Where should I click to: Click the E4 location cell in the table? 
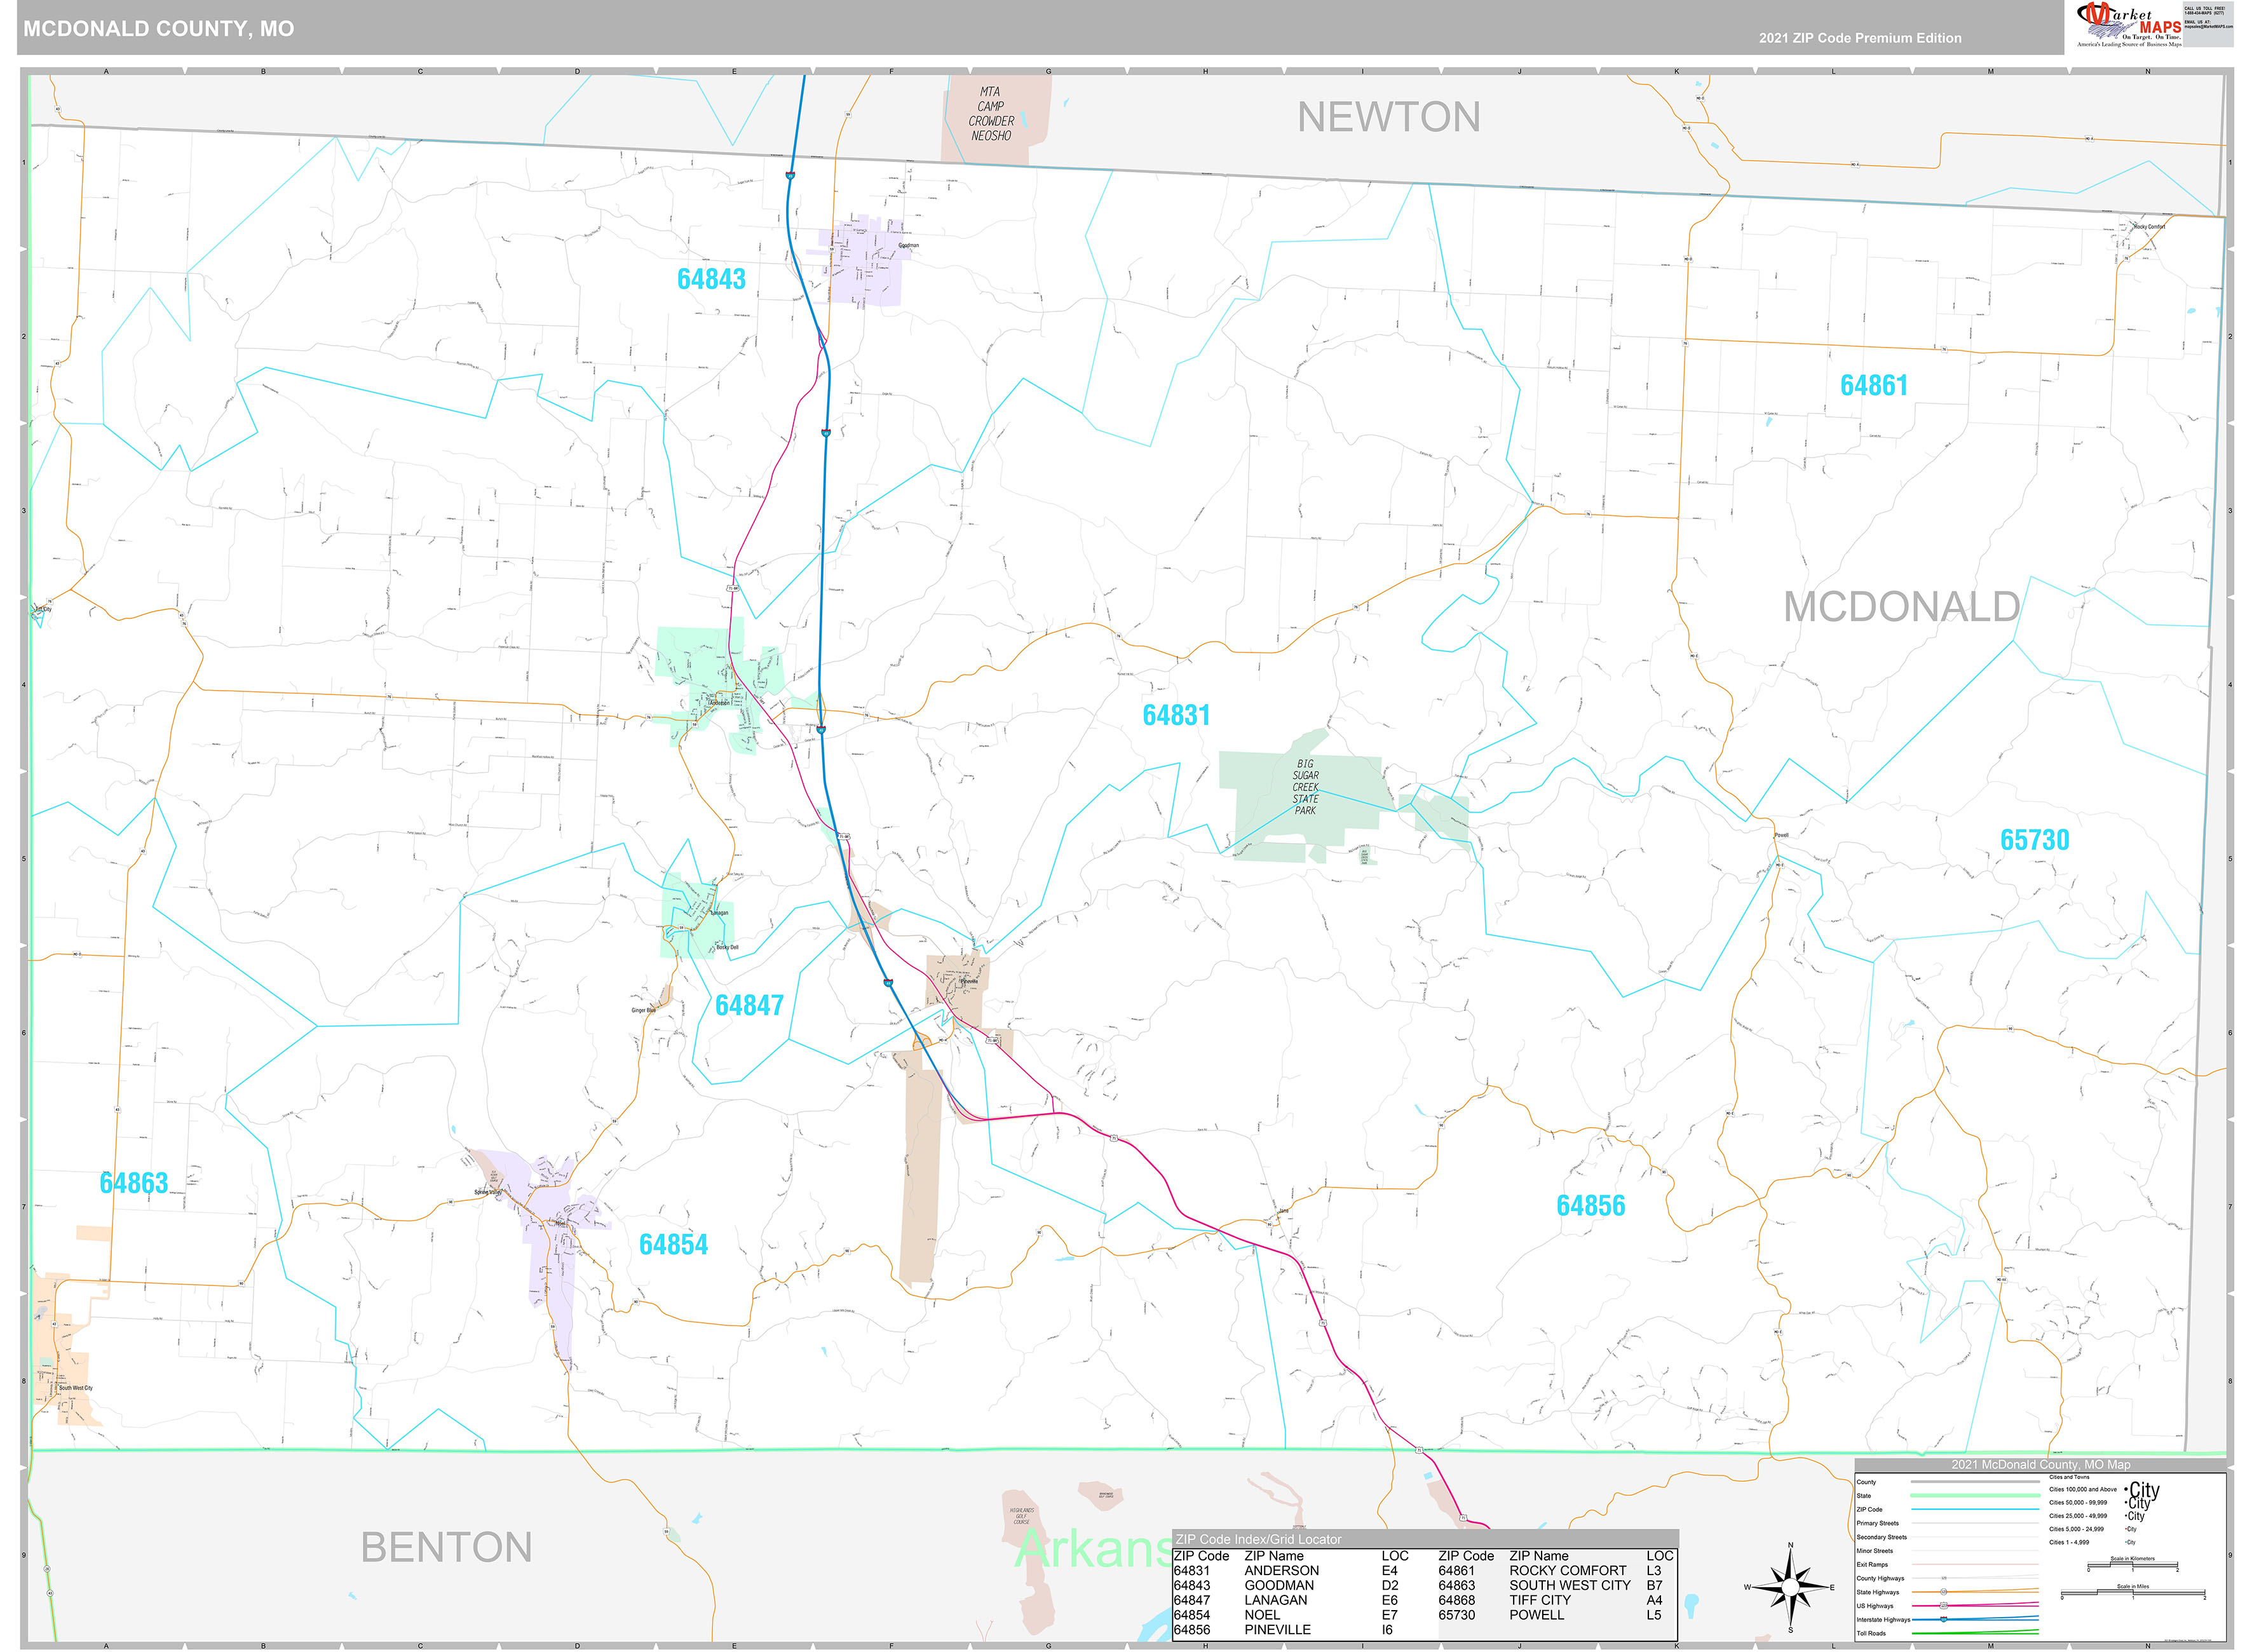[x=1389, y=1570]
